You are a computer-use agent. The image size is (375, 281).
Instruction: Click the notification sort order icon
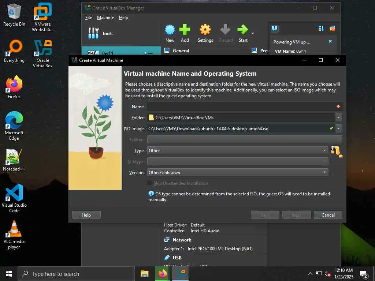pyautogui.click(x=321, y=29)
